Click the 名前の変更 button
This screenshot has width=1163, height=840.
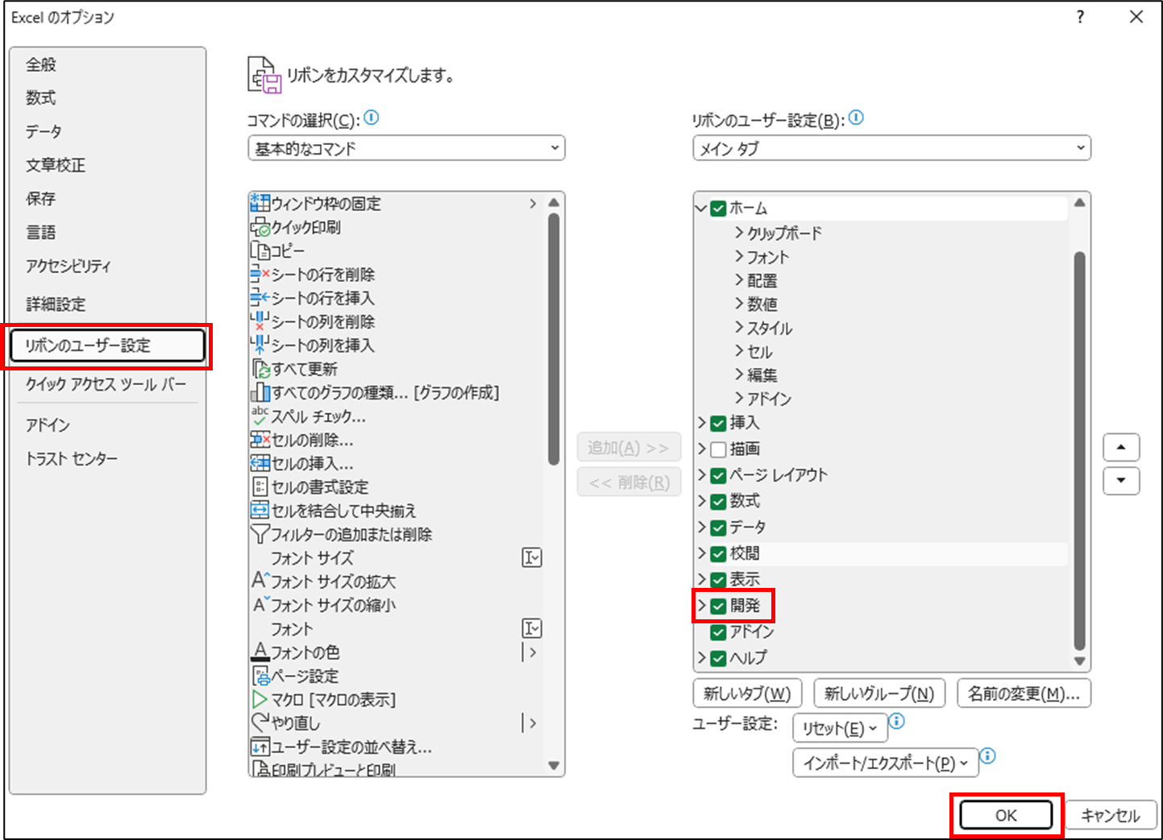click(1024, 693)
